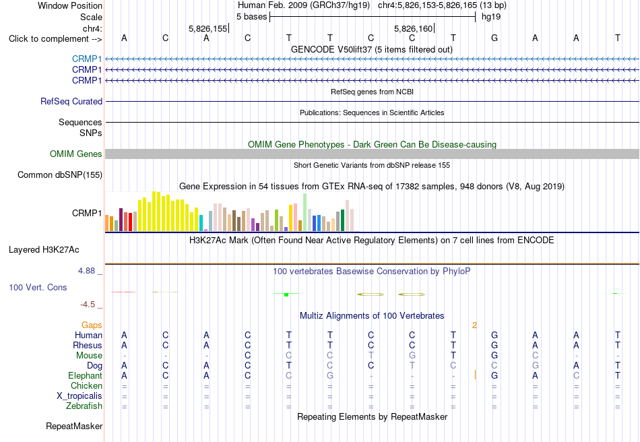The height and width of the screenshot is (442, 640).
Task: Click the OMIM Genes track label
Action: pyautogui.click(x=75, y=154)
